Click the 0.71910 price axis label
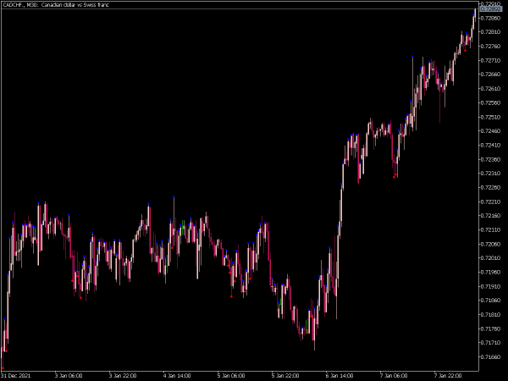This screenshot has width=508, height=381. click(491, 287)
